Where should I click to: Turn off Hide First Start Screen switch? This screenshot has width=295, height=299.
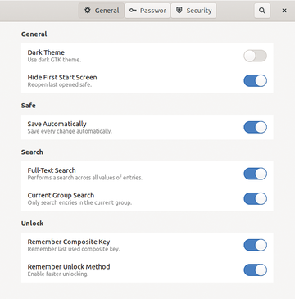pyautogui.click(x=255, y=80)
